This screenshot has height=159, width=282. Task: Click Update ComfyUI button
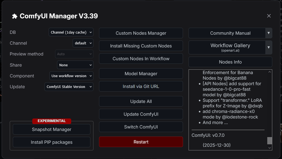point(141,114)
